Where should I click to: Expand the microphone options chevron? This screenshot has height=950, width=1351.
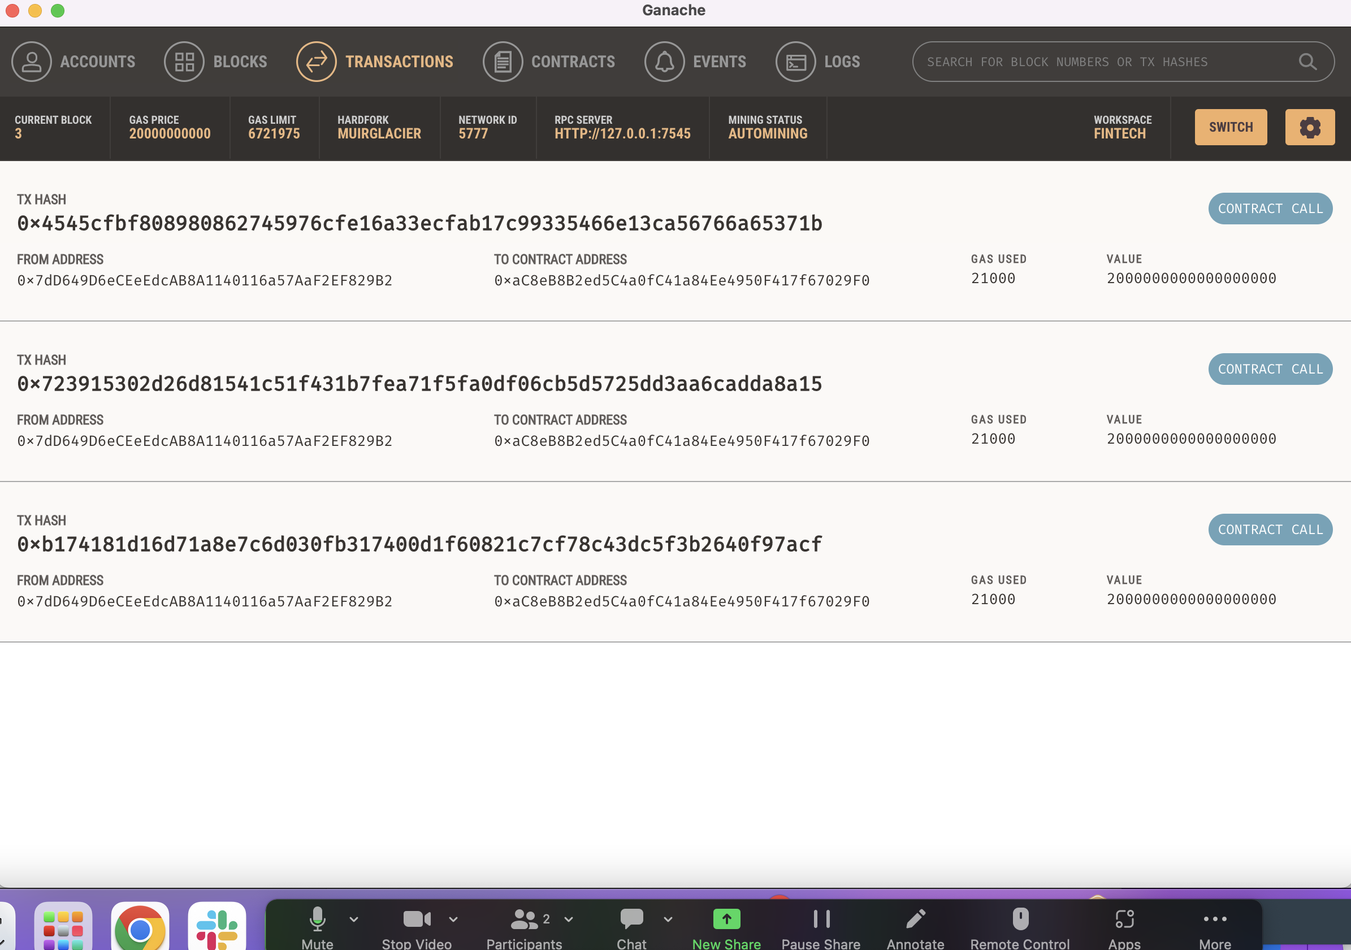353,919
